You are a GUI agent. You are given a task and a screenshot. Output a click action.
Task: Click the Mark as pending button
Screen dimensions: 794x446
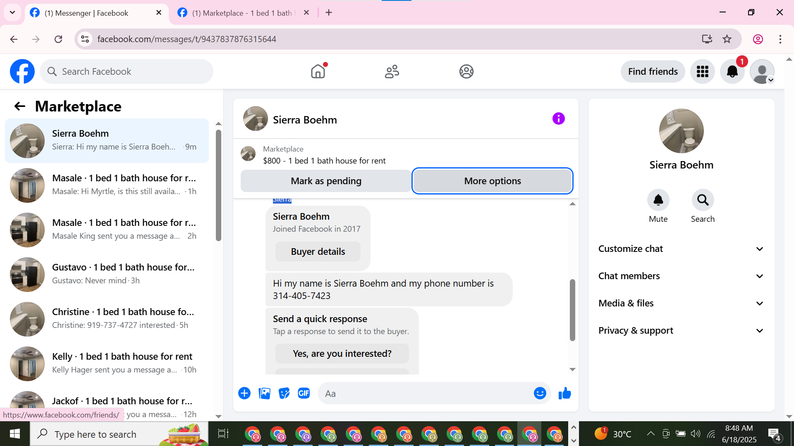[326, 181]
